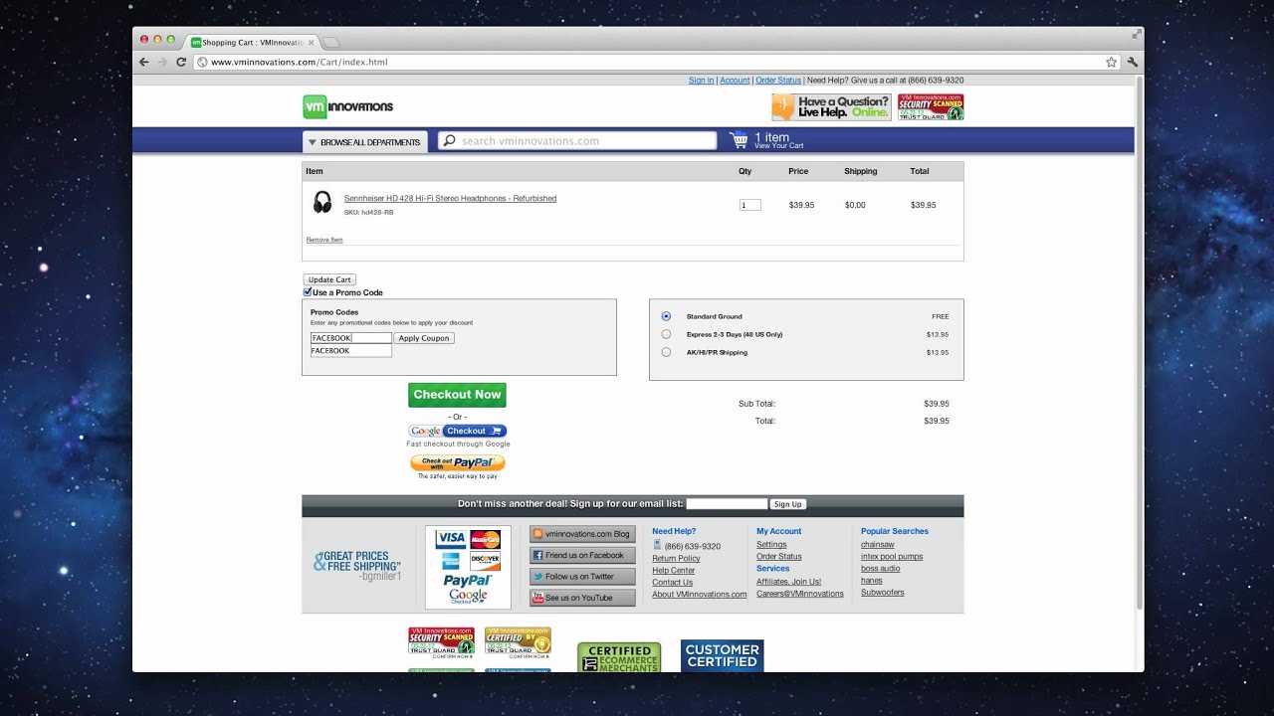Click the Discover card logo

coord(485,561)
